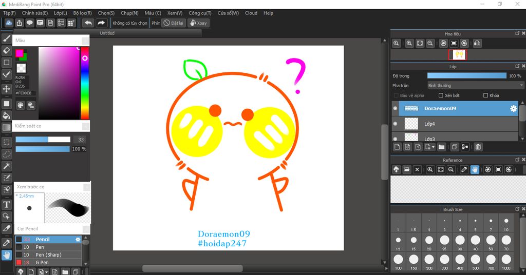Select the Text tool
526x275 pixels.
coord(6,204)
